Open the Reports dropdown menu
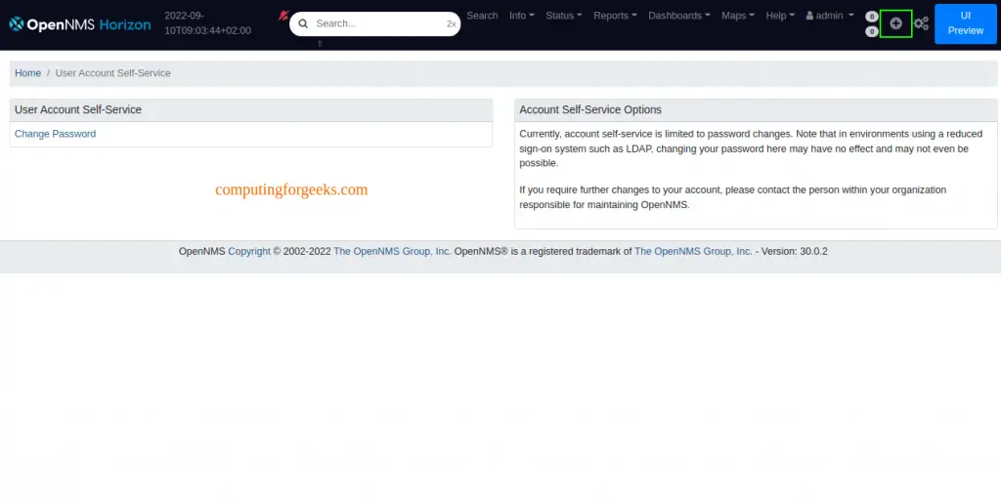The width and height of the screenshot is (1001, 503). pos(615,16)
